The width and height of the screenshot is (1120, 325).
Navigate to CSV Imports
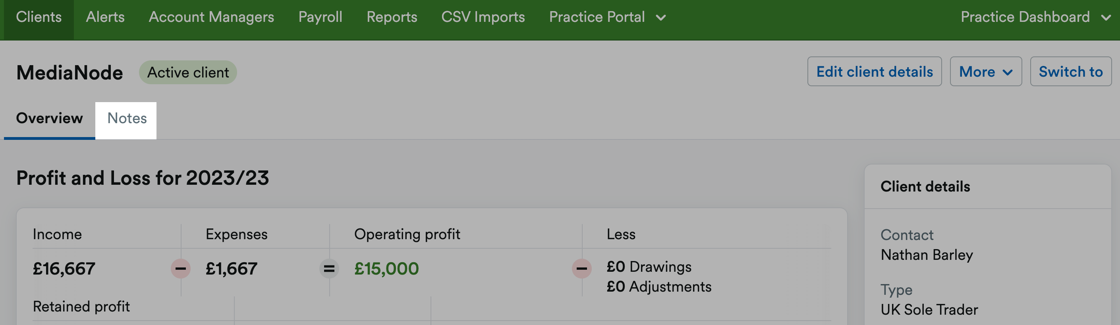click(x=483, y=17)
